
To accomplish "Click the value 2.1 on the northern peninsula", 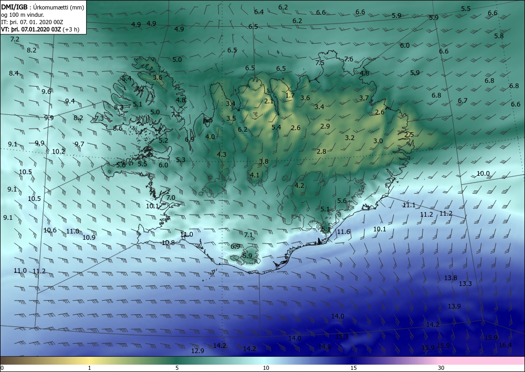I will coord(269,101).
